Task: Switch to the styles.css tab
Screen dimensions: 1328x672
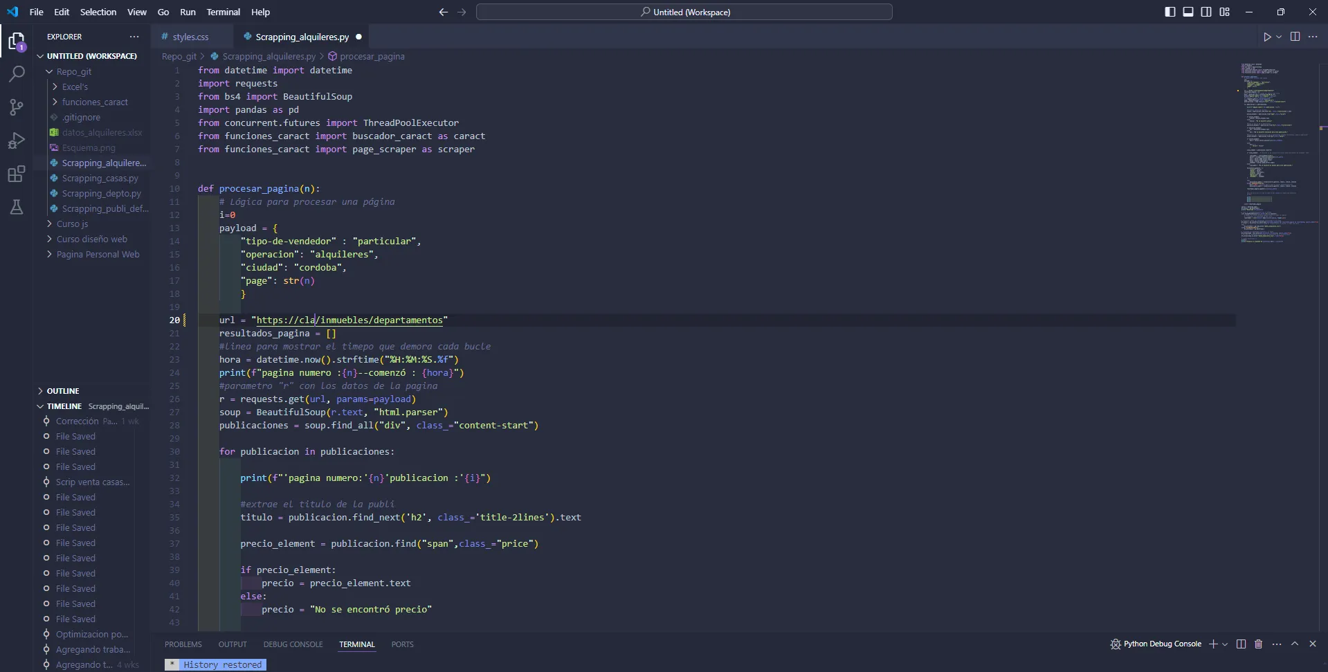Action: tap(191, 37)
